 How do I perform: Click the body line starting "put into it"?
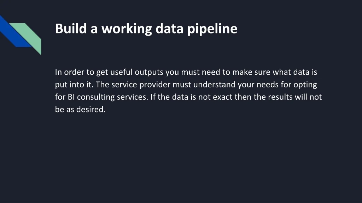pyautogui.click(x=186, y=85)
